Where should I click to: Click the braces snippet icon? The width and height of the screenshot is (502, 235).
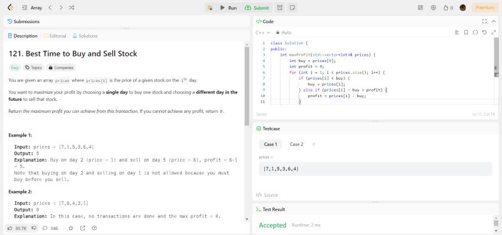pyautogui.click(x=475, y=33)
